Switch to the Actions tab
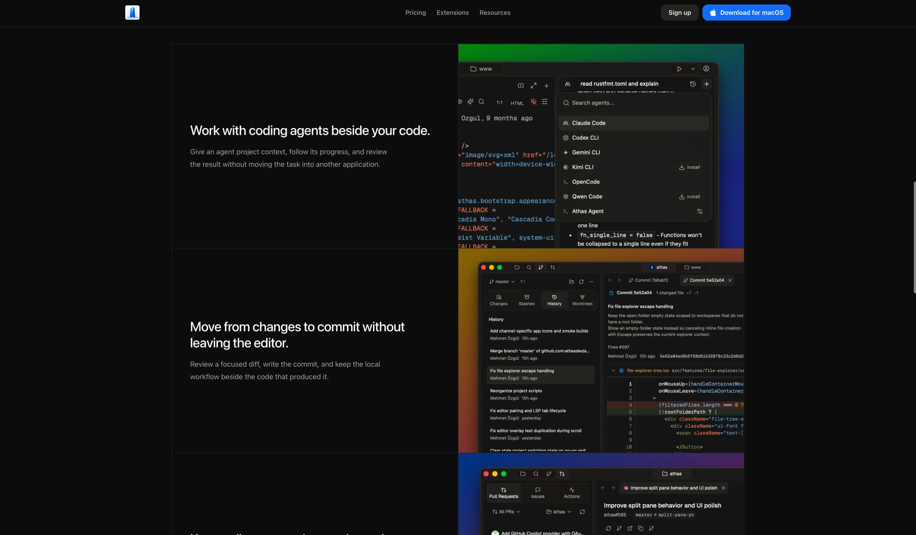 pyautogui.click(x=572, y=493)
